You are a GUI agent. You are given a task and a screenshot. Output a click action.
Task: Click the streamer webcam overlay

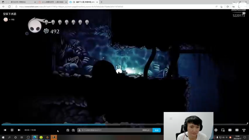189,126
